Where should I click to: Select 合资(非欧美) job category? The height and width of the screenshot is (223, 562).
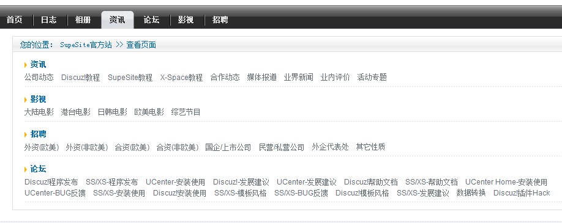(x=178, y=147)
